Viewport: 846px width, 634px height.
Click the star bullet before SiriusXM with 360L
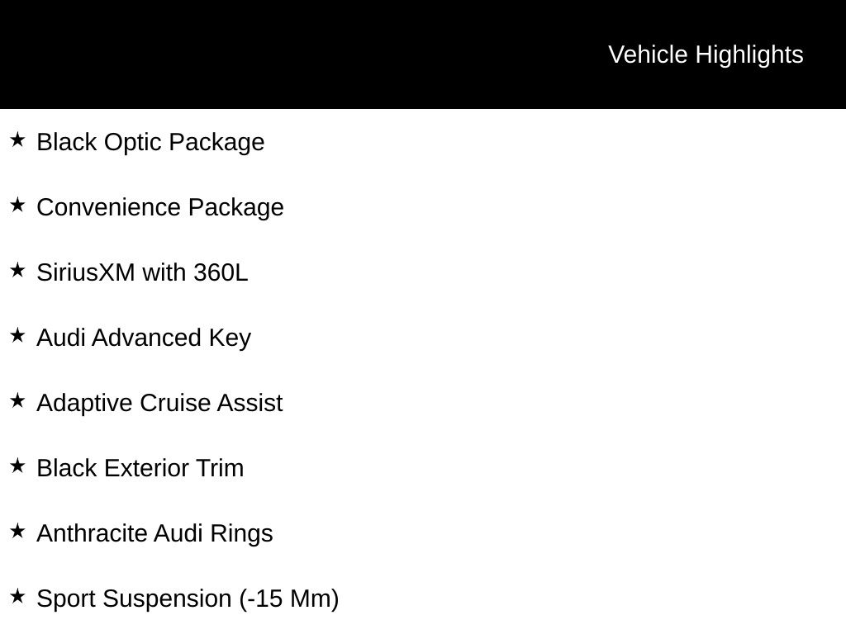(17, 271)
